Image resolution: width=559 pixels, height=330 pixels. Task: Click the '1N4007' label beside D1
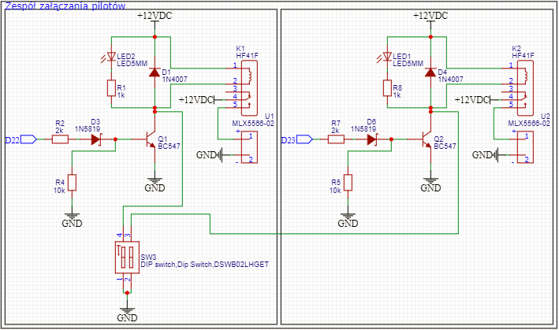click(x=175, y=80)
